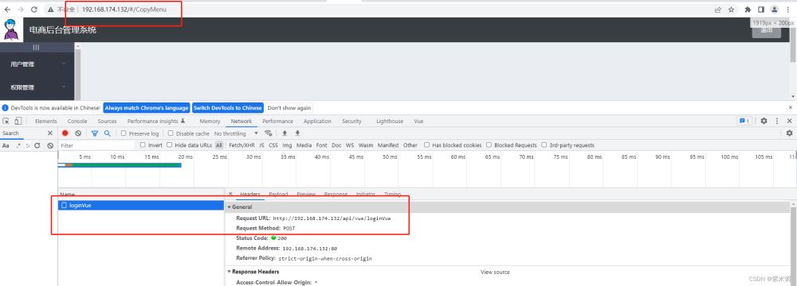The width and height of the screenshot is (797, 286).
Task: Open the No throttling dropdown
Action: (x=237, y=133)
